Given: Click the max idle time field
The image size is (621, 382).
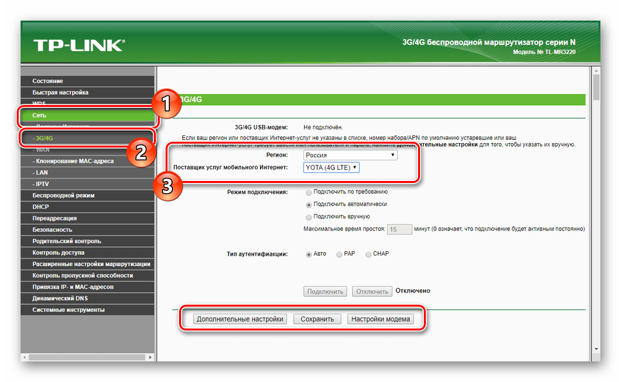Looking at the screenshot, I should click(399, 229).
